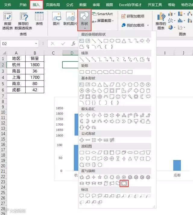Screen dimensions: 193x215
Task: Select the division sign equation shape
Action: [x=100, y=140]
